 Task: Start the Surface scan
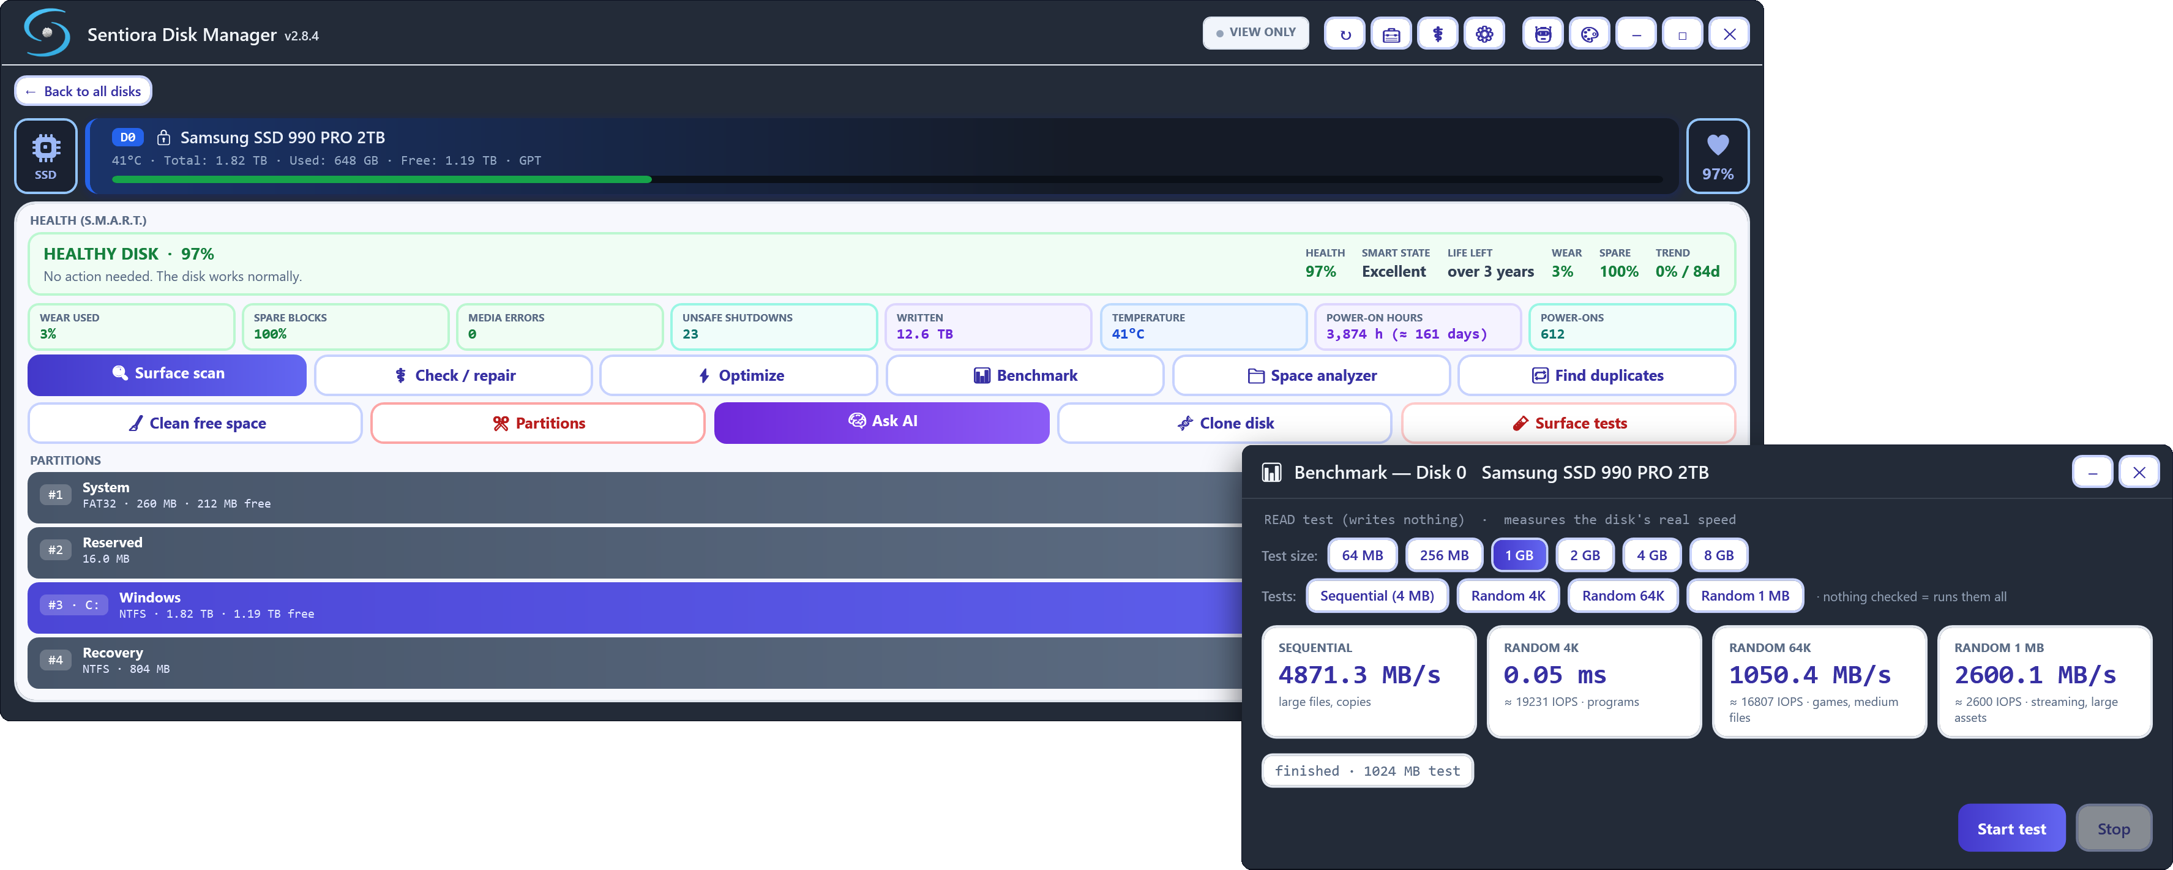click(x=167, y=375)
